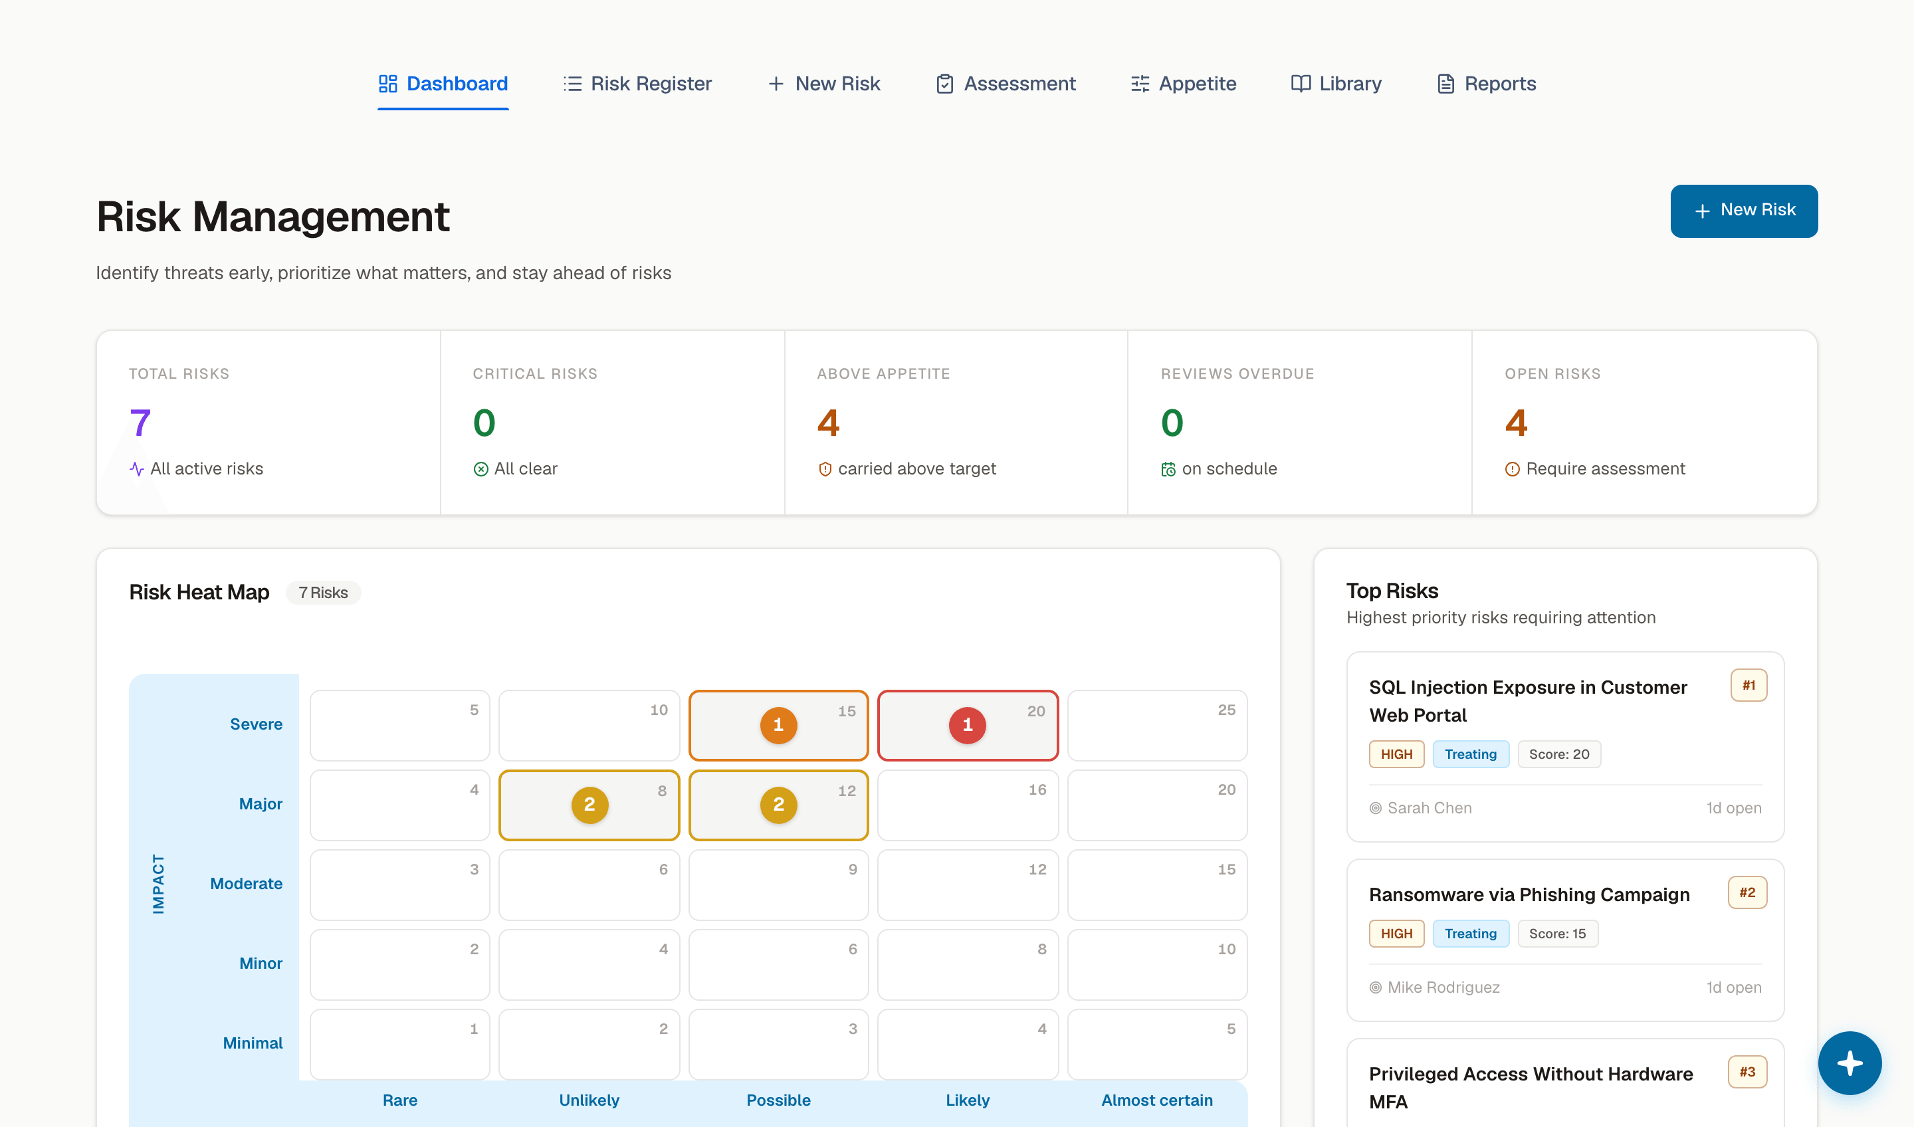The width and height of the screenshot is (1914, 1127).
Task: Click the #1 rank badge
Action: tap(1749, 685)
